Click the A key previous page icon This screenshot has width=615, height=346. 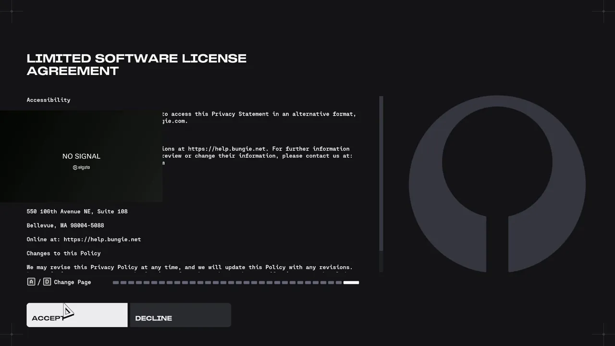coord(31,282)
